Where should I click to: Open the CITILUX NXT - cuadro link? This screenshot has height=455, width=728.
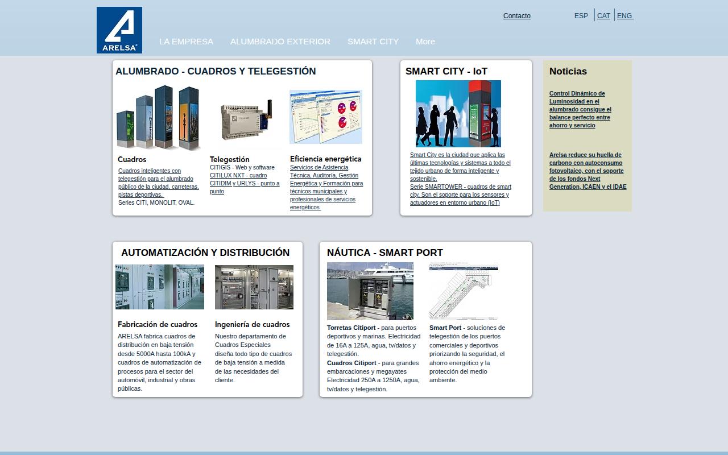point(238,176)
